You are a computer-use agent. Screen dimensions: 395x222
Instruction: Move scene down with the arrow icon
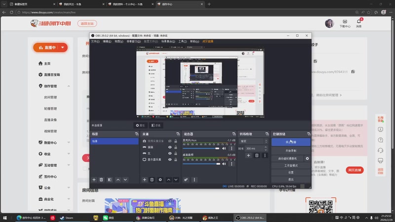coord(125,180)
